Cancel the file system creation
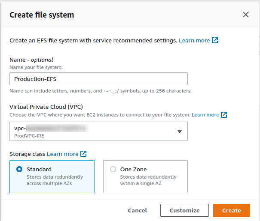 [x=138, y=210]
